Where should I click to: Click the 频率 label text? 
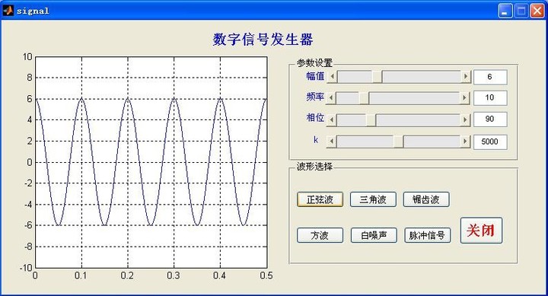(x=315, y=97)
